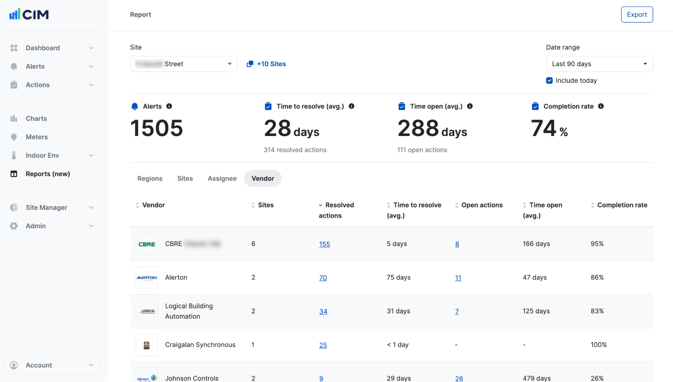Click sort arrow on Resolved actions column
Viewport: 673px width, 382px height.
(x=321, y=205)
